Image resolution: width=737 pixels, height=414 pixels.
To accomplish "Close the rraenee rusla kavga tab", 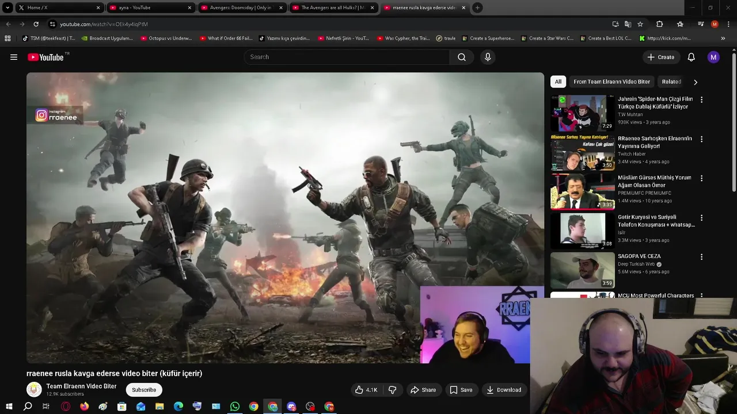I will (464, 7).
